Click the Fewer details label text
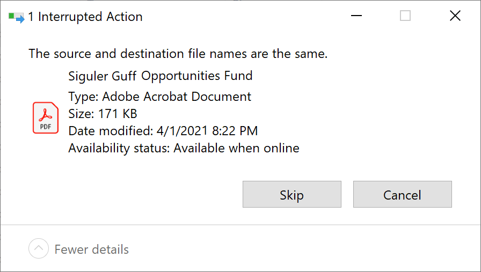Image resolution: width=481 pixels, height=272 pixels. (92, 249)
